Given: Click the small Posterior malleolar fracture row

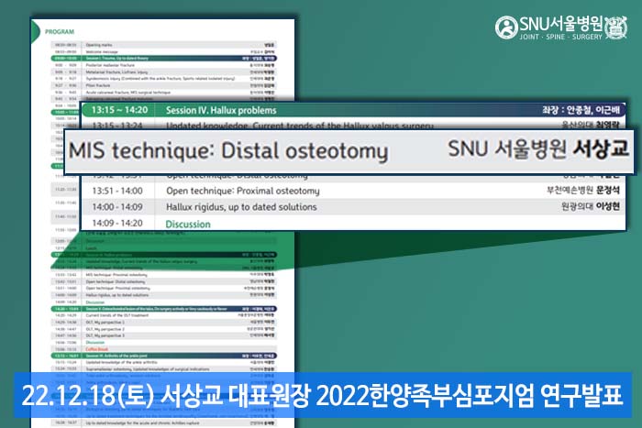Looking at the screenshot, I should pyautogui.click(x=164, y=65).
